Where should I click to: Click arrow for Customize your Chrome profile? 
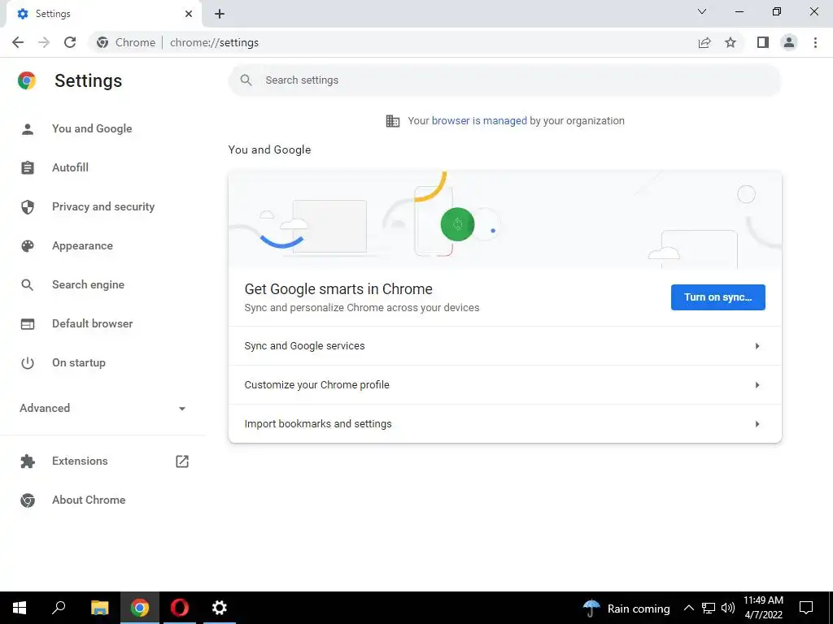tap(757, 385)
